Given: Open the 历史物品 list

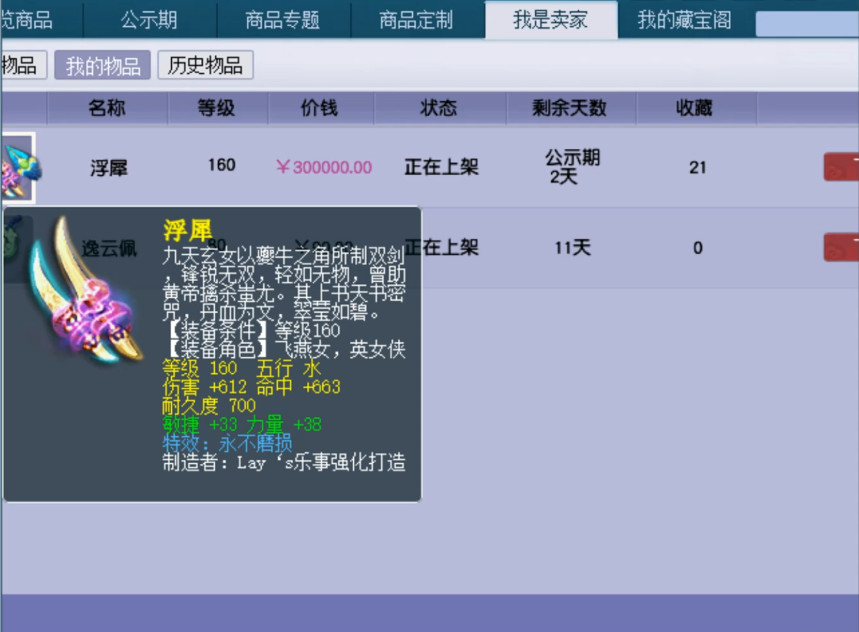Looking at the screenshot, I should (205, 65).
